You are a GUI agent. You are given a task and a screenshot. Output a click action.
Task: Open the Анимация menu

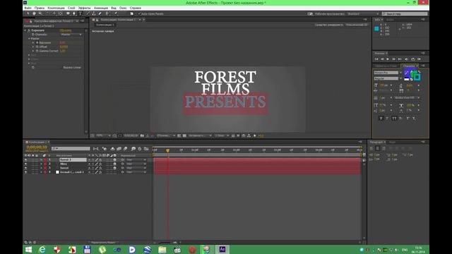click(x=101, y=8)
